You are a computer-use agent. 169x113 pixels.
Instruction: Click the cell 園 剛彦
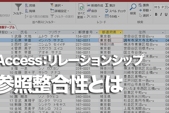coord(26,97)
